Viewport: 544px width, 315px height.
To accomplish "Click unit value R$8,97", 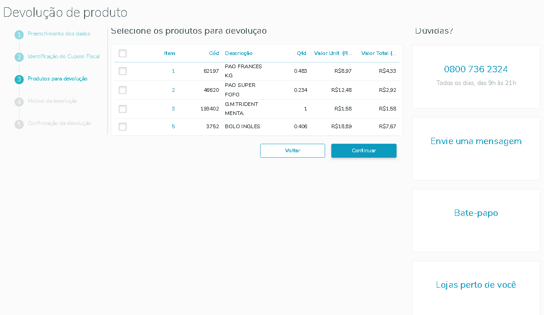I will pos(343,71).
